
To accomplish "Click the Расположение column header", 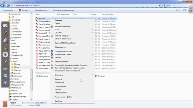I will pos(108,14).
